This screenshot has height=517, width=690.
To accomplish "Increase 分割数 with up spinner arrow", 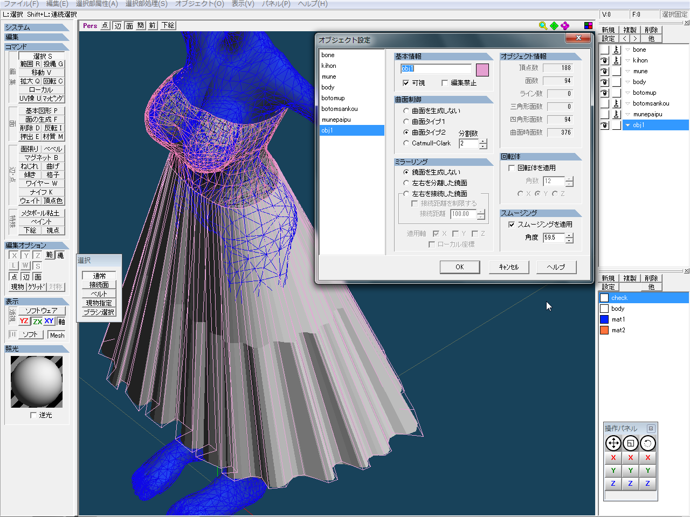I will (483, 141).
